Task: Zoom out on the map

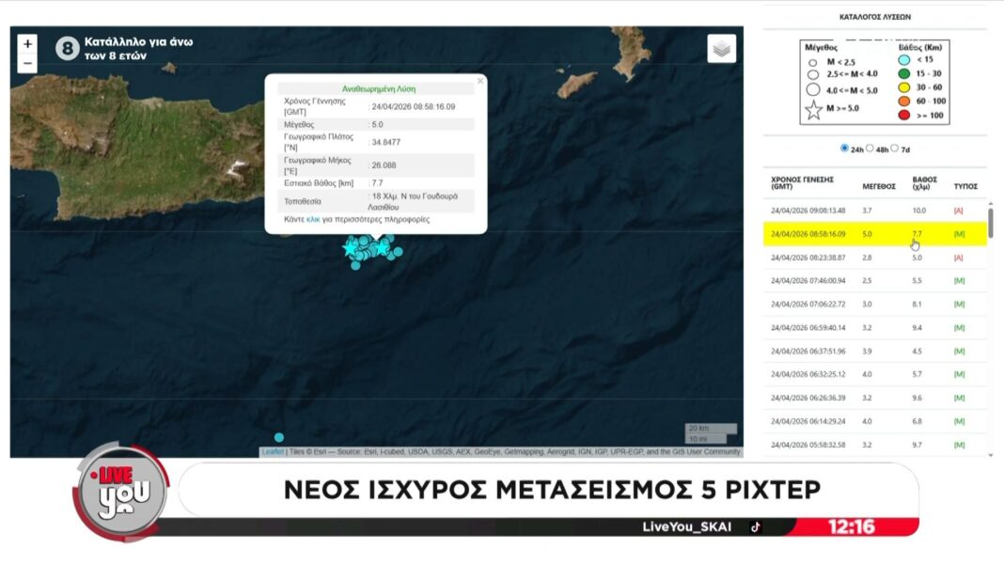Action: point(27,64)
